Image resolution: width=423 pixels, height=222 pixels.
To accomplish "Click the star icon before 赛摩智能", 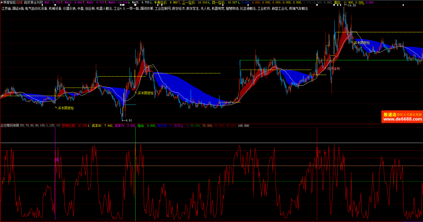I will [x=2, y=2].
